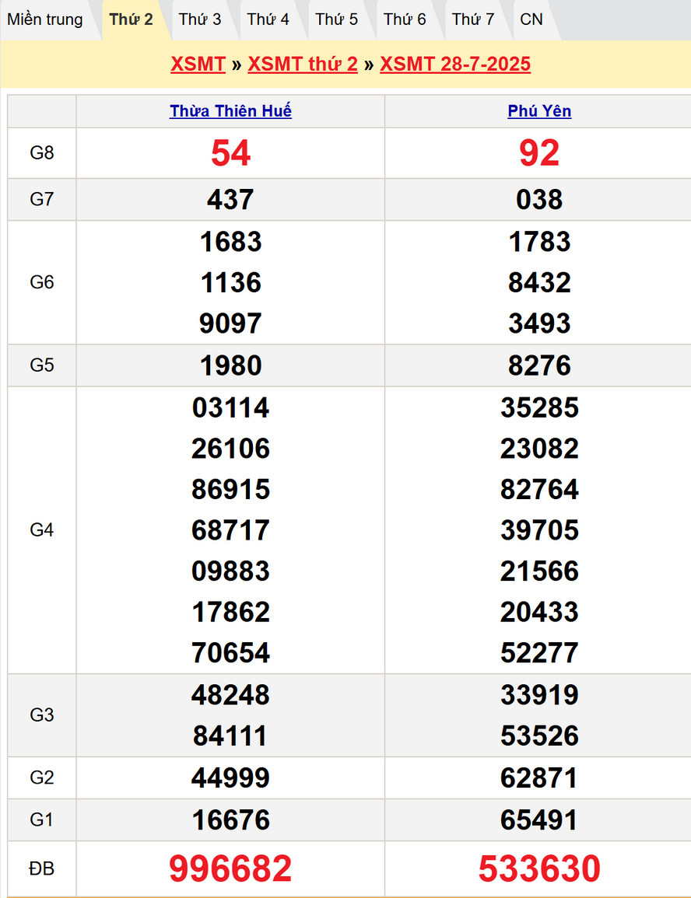Viewport: 691px width, 898px height.
Task: Switch to the CN tab
Action: [531, 19]
